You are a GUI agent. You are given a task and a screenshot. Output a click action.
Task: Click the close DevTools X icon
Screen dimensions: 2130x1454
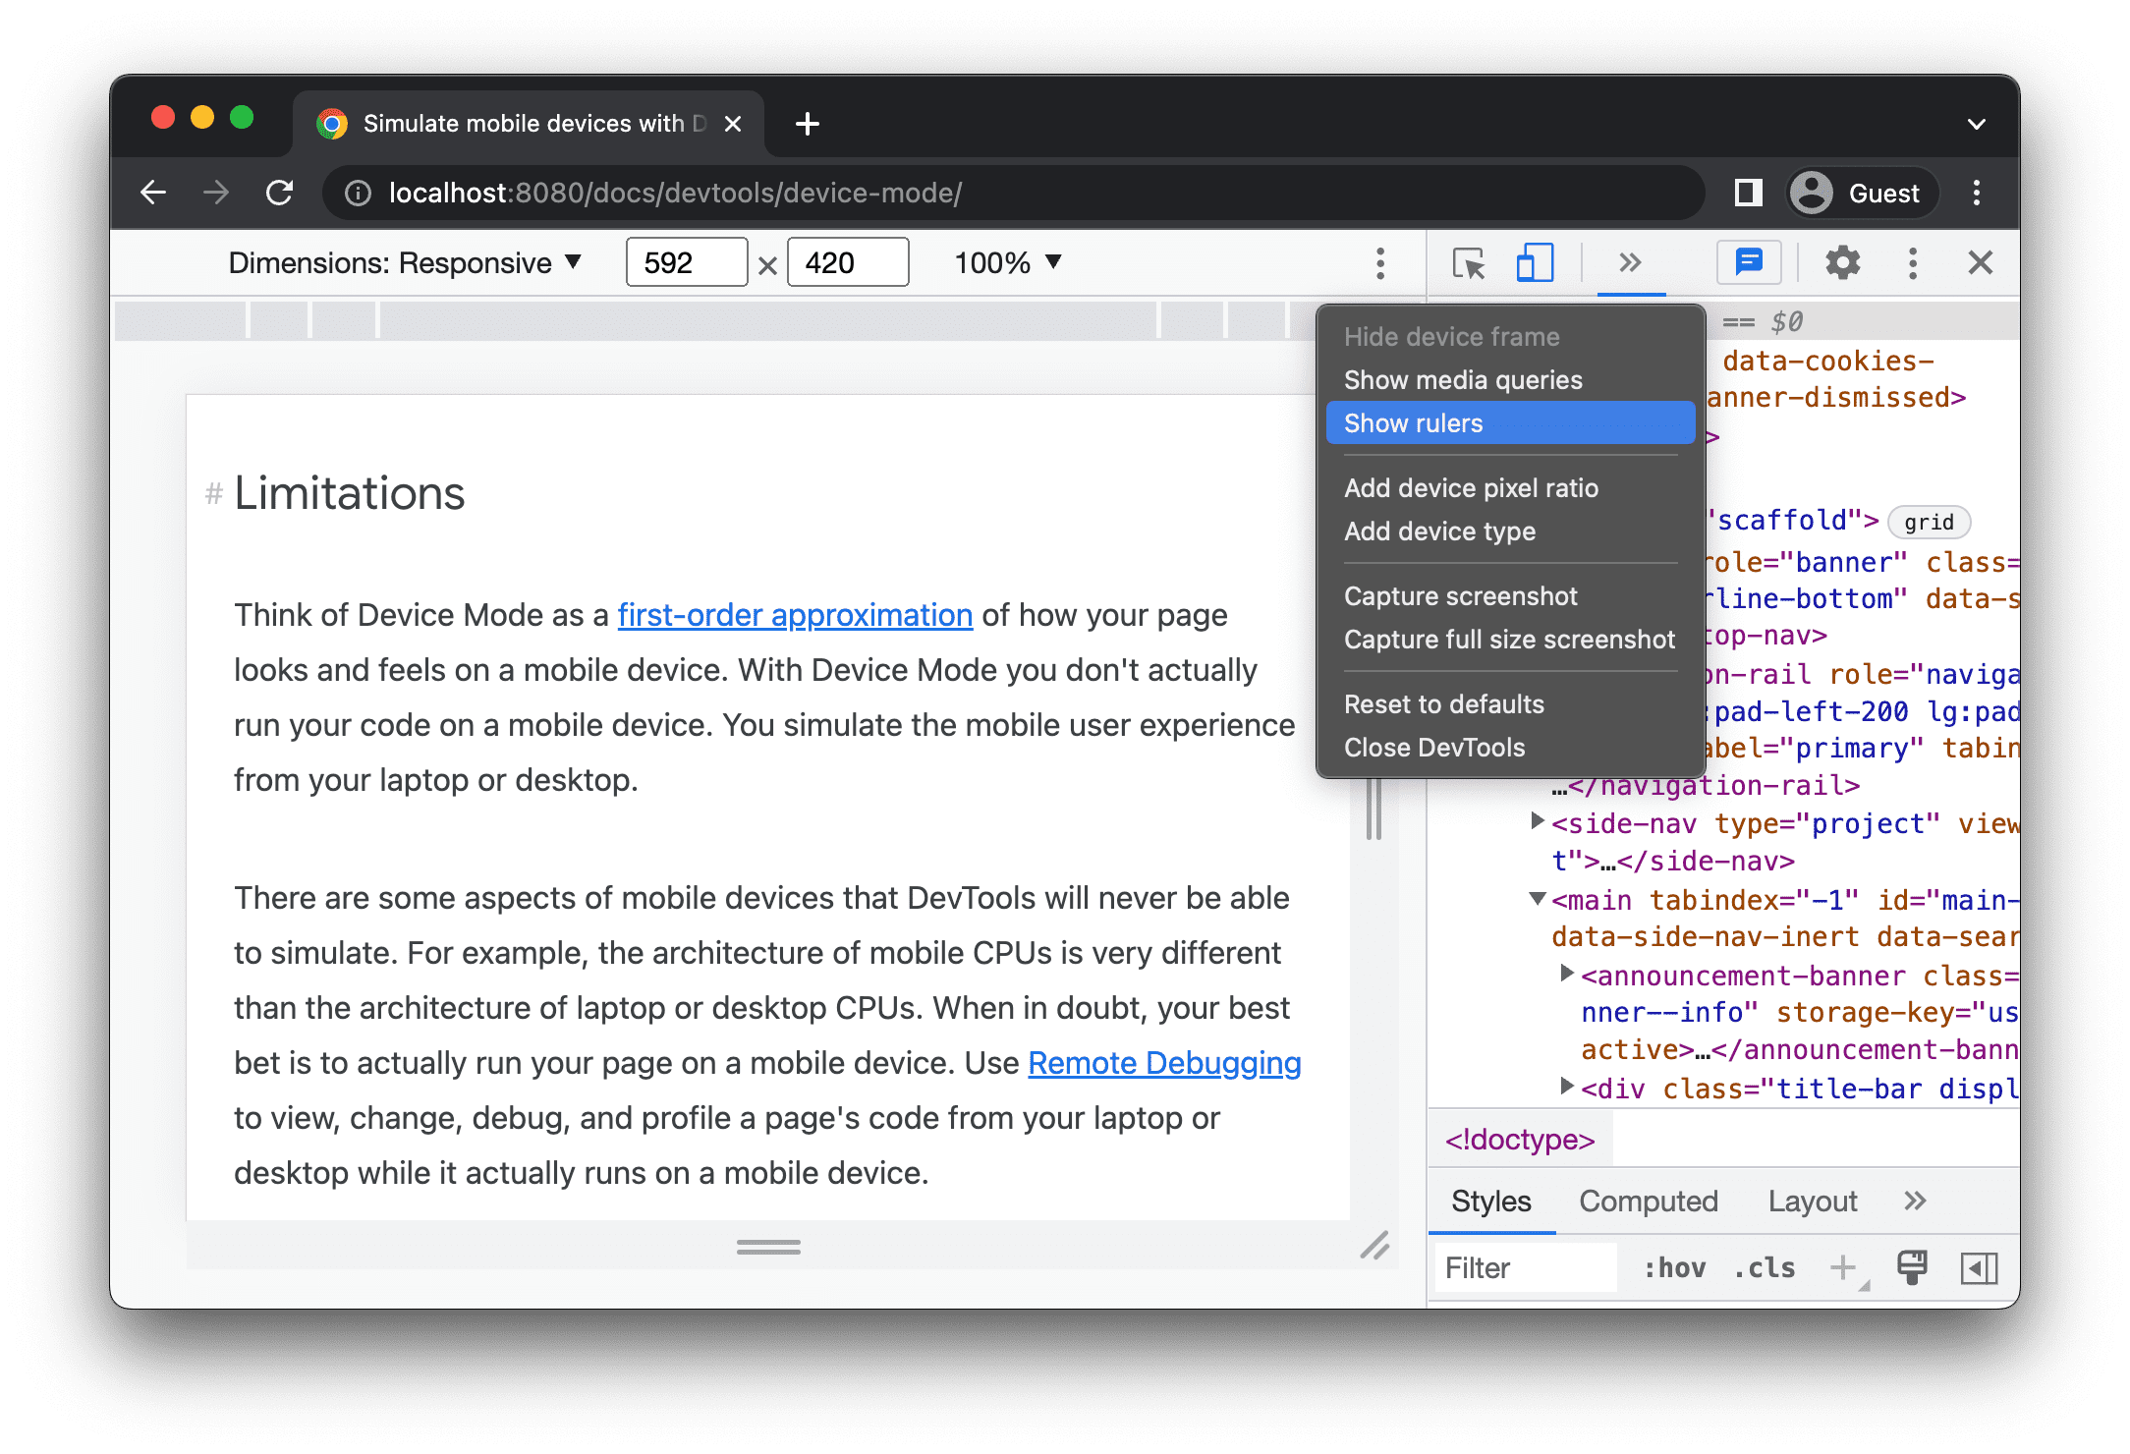click(x=1980, y=264)
